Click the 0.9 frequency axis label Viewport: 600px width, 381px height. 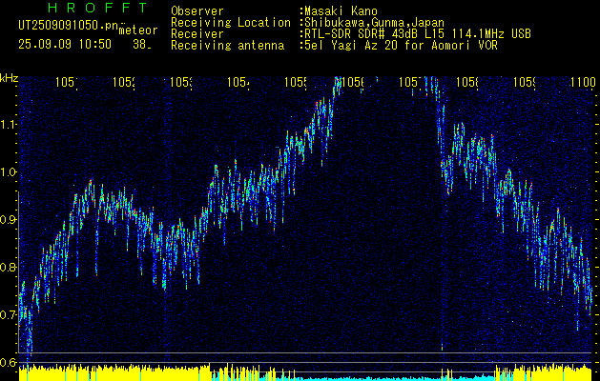coord(10,220)
